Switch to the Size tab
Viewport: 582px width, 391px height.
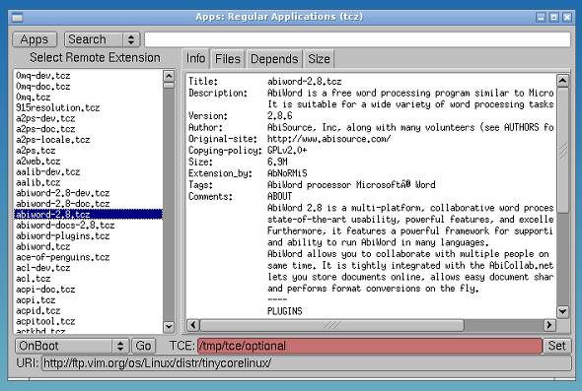[319, 59]
